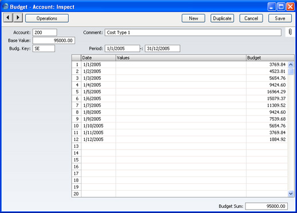297x213 pixels.
Task: Select row number 13 header
Action: (76, 146)
